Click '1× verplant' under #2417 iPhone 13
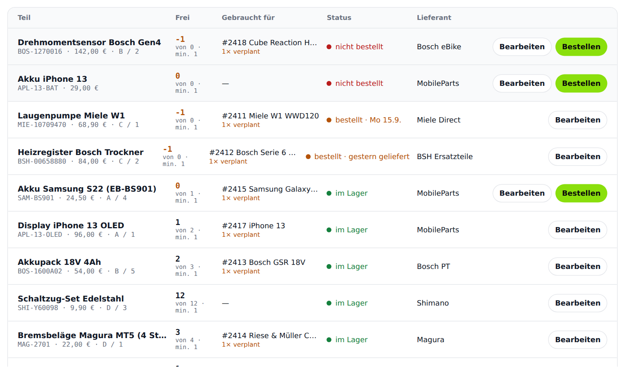Screen dimensions: 625x367 tap(241, 235)
